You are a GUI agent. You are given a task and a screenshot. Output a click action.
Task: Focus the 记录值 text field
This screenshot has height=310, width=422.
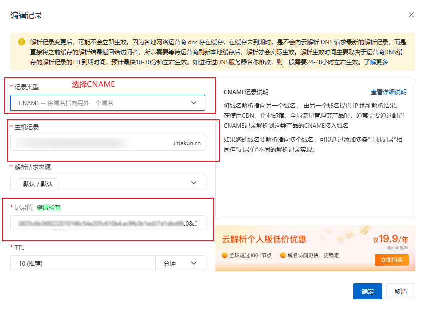(107, 223)
